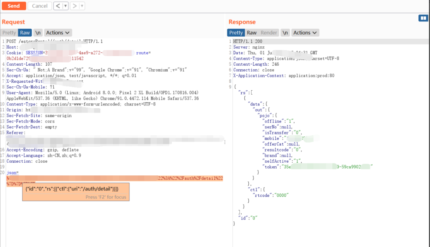Image resolution: width=430 pixels, height=247 pixels.
Task: Open the Render tab in Response
Action: point(269,33)
